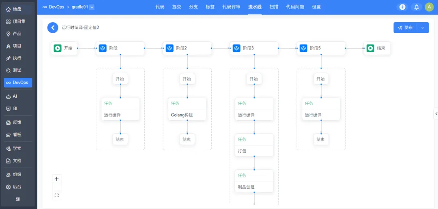Select the 阶段2 stage node

187,48
